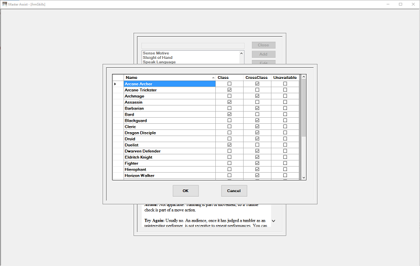Select the Cleric name cell
This screenshot has width=420, height=266.
170,127
